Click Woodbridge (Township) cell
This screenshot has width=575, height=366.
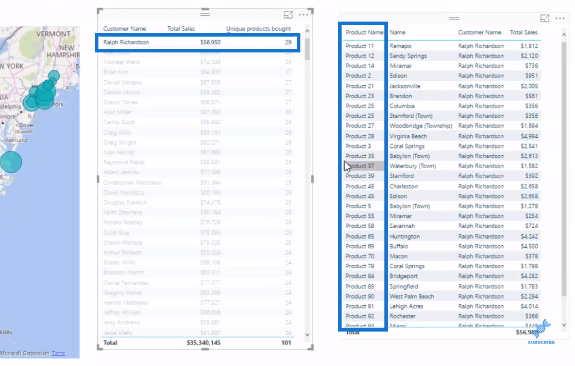click(420, 125)
